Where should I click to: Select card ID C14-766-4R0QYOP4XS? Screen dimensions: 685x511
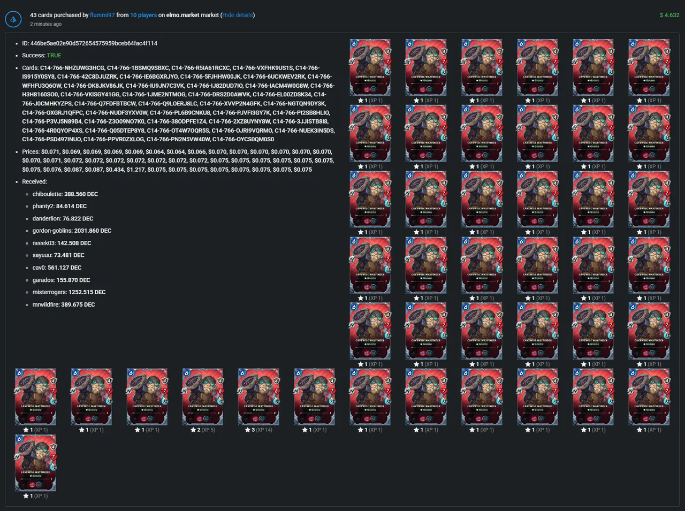point(52,131)
